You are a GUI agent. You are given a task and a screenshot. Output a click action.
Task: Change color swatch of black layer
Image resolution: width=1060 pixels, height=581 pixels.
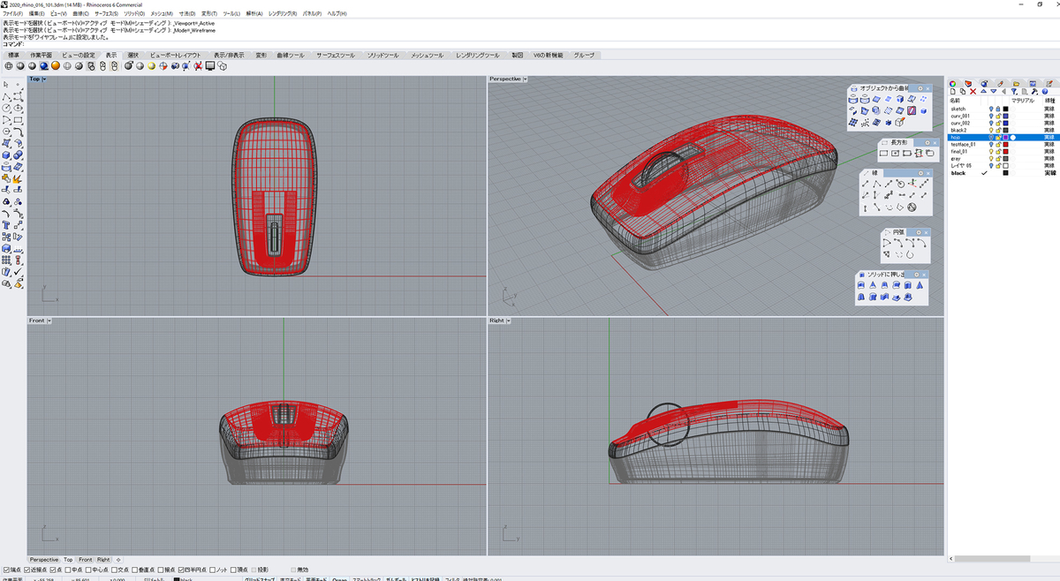point(1005,173)
